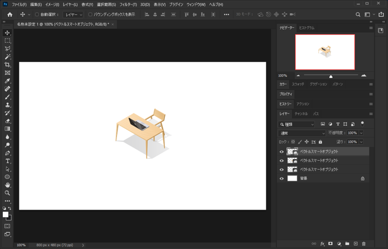Select the Dodge tool
Screen dimensions: 388x249
click(7, 145)
